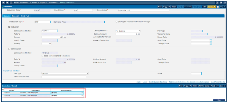Click the Home icon in the top bar

tap(3, 3)
